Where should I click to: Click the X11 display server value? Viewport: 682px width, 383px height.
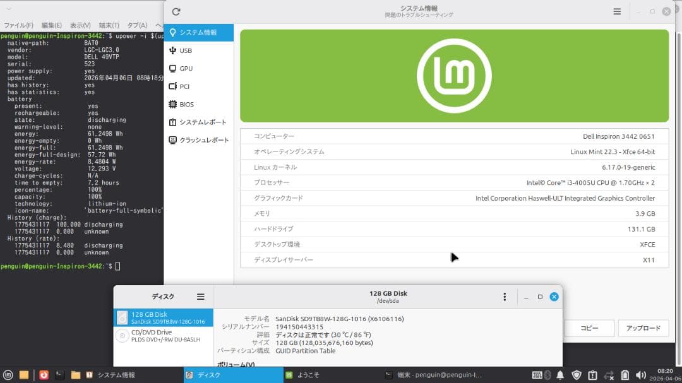click(x=649, y=260)
